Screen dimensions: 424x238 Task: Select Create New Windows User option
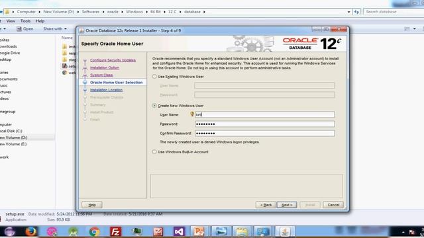[x=154, y=106]
